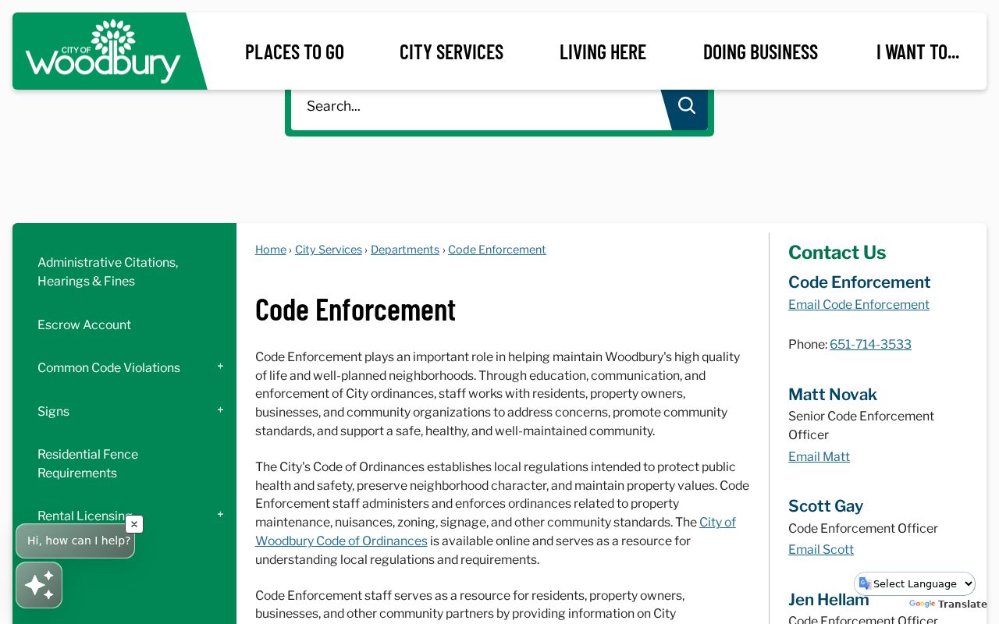Close the 'Hi, how can I help?' bubble

pos(134,524)
